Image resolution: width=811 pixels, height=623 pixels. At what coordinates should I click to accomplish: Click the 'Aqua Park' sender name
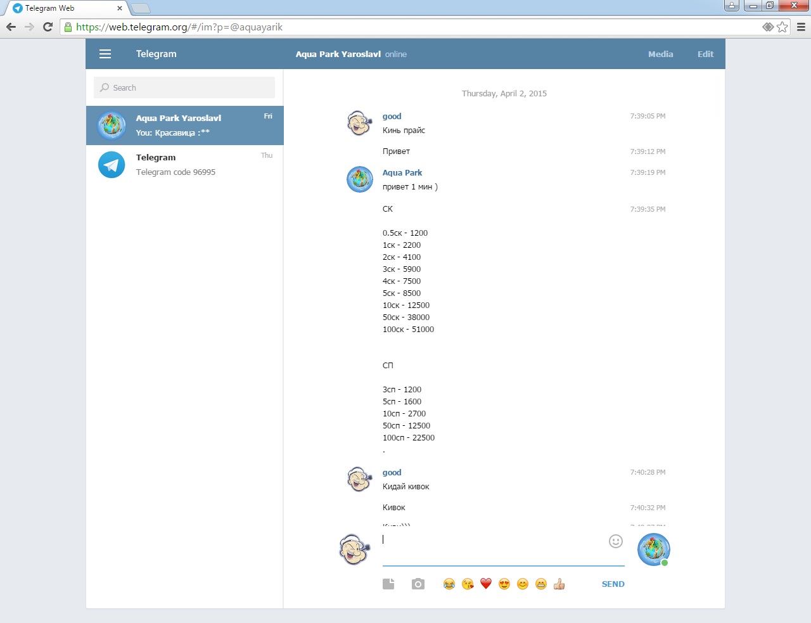pos(402,172)
